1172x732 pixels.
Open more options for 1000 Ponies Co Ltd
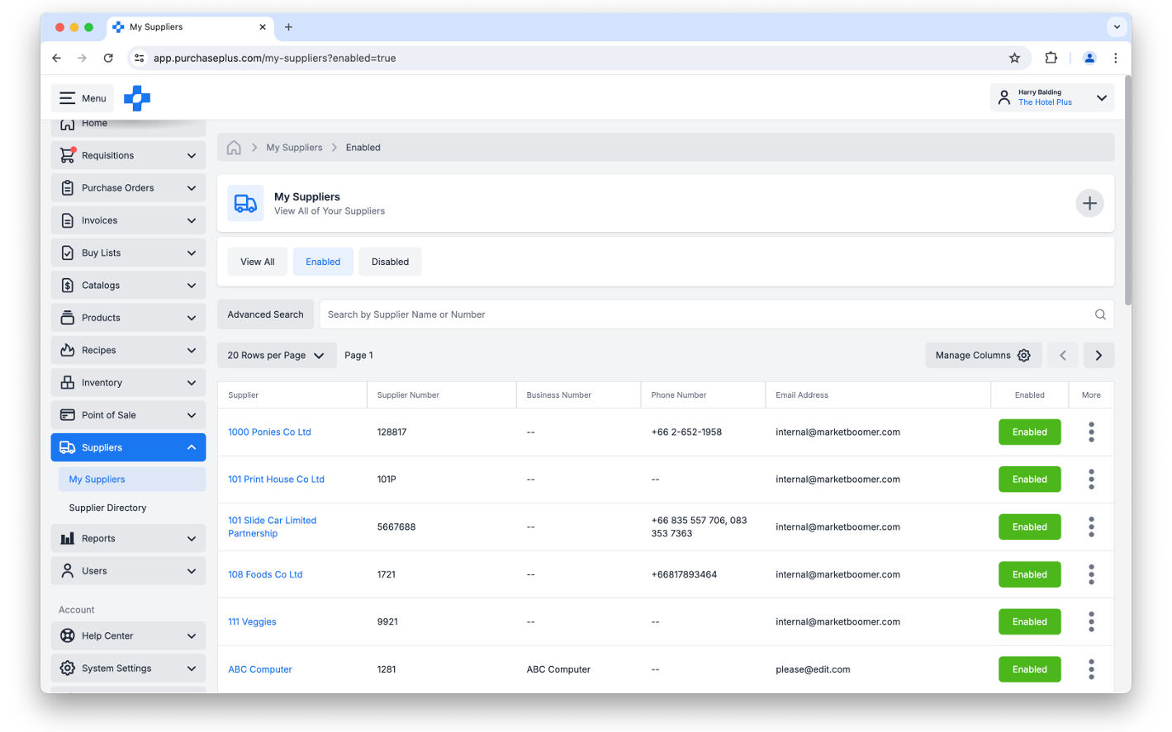tap(1090, 432)
